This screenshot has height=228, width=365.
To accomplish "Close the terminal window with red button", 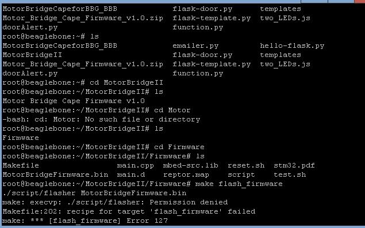I will [x=360, y=1].
